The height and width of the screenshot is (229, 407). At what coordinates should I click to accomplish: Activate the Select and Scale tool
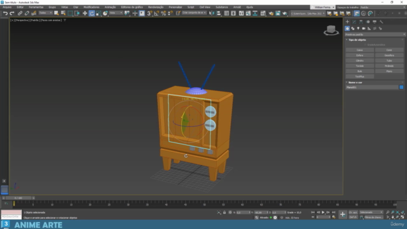(x=99, y=13)
